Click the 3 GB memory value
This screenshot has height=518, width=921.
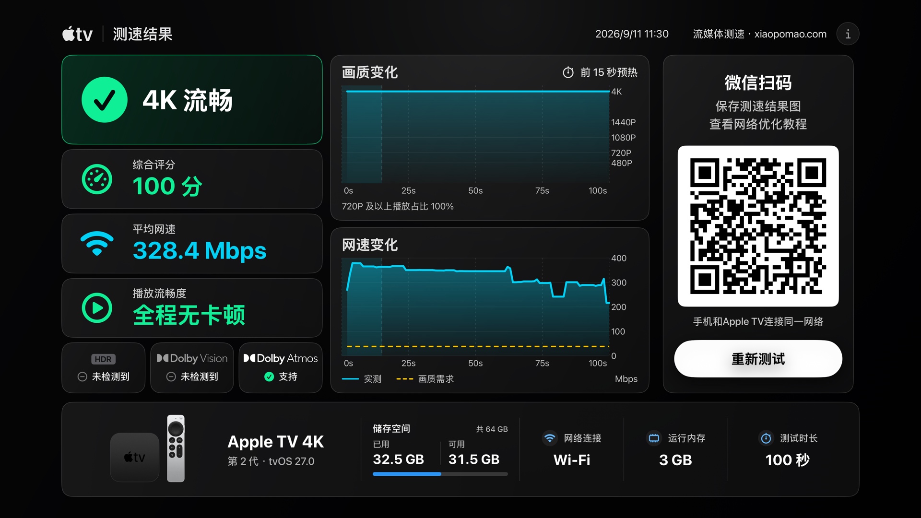tap(675, 460)
